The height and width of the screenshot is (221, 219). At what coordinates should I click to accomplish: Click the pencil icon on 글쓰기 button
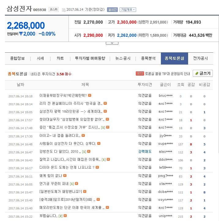click(197, 73)
